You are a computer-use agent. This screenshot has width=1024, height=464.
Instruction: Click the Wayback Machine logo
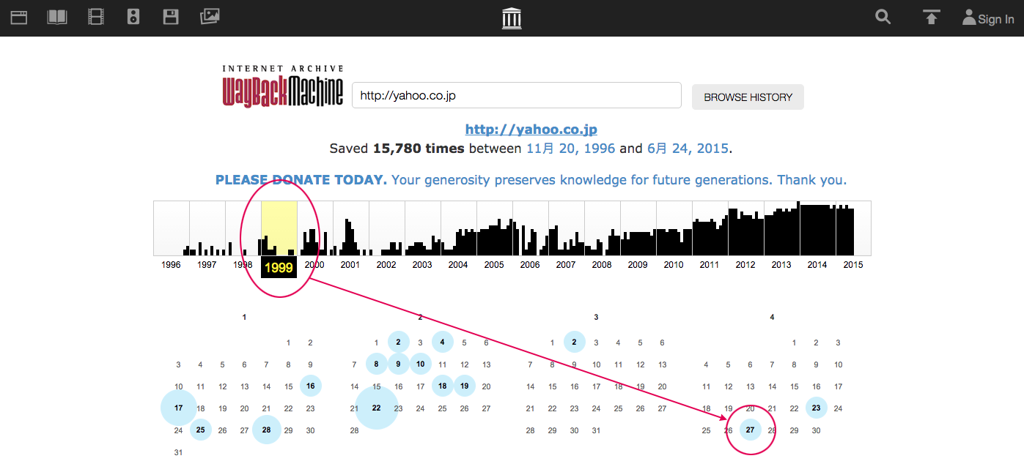tap(282, 87)
